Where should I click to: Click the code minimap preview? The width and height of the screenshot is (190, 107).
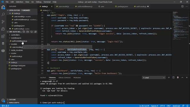[x=180, y=26]
